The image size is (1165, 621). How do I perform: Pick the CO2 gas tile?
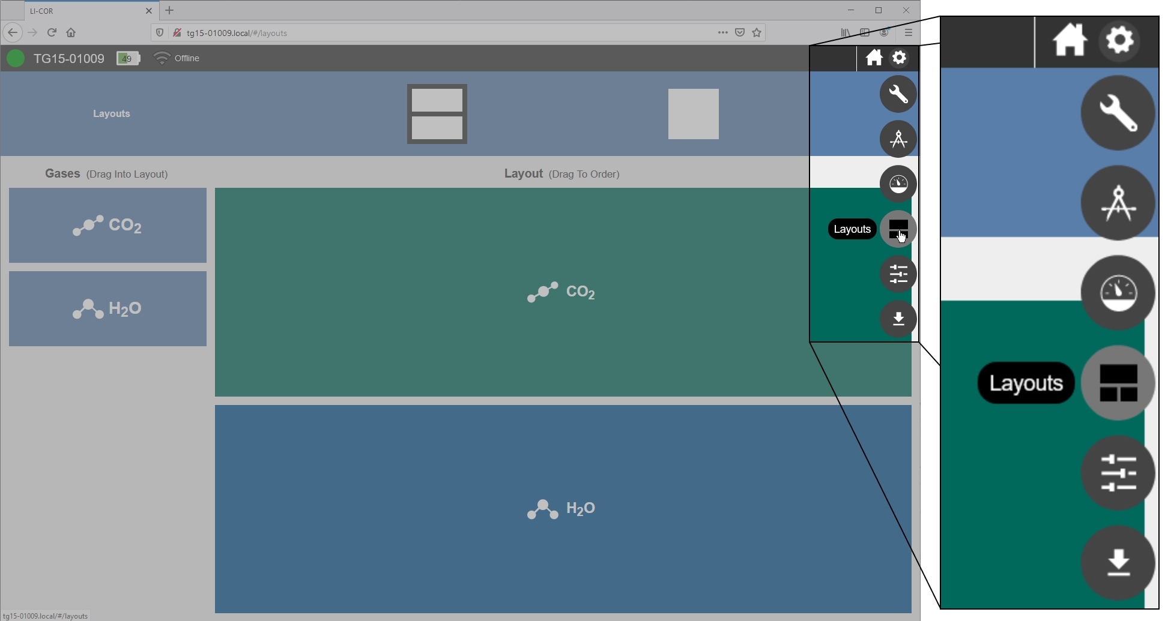click(x=107, y=225)
